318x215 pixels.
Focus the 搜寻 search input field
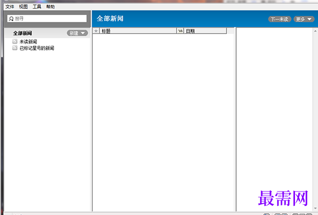tap(47, 19)
